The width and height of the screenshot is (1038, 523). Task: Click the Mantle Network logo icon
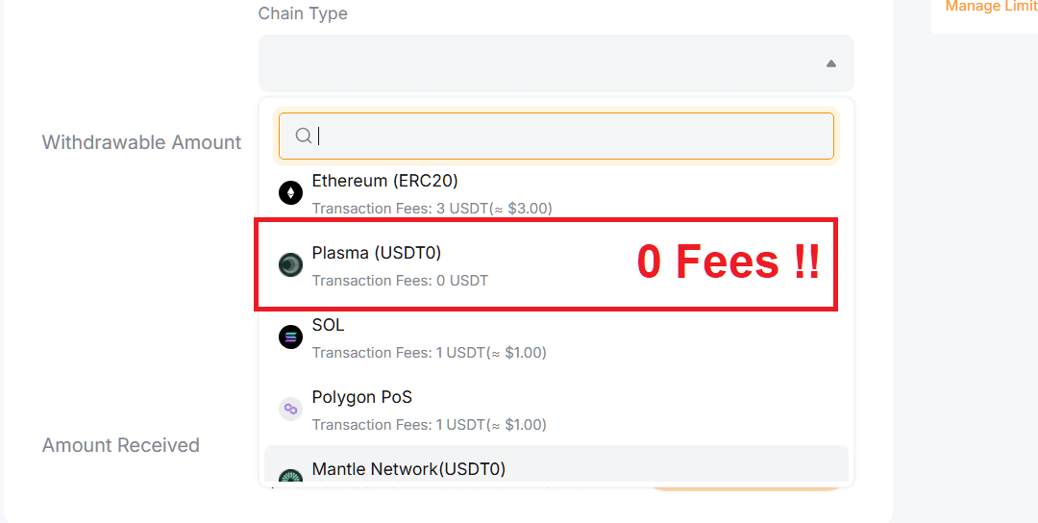290,475
